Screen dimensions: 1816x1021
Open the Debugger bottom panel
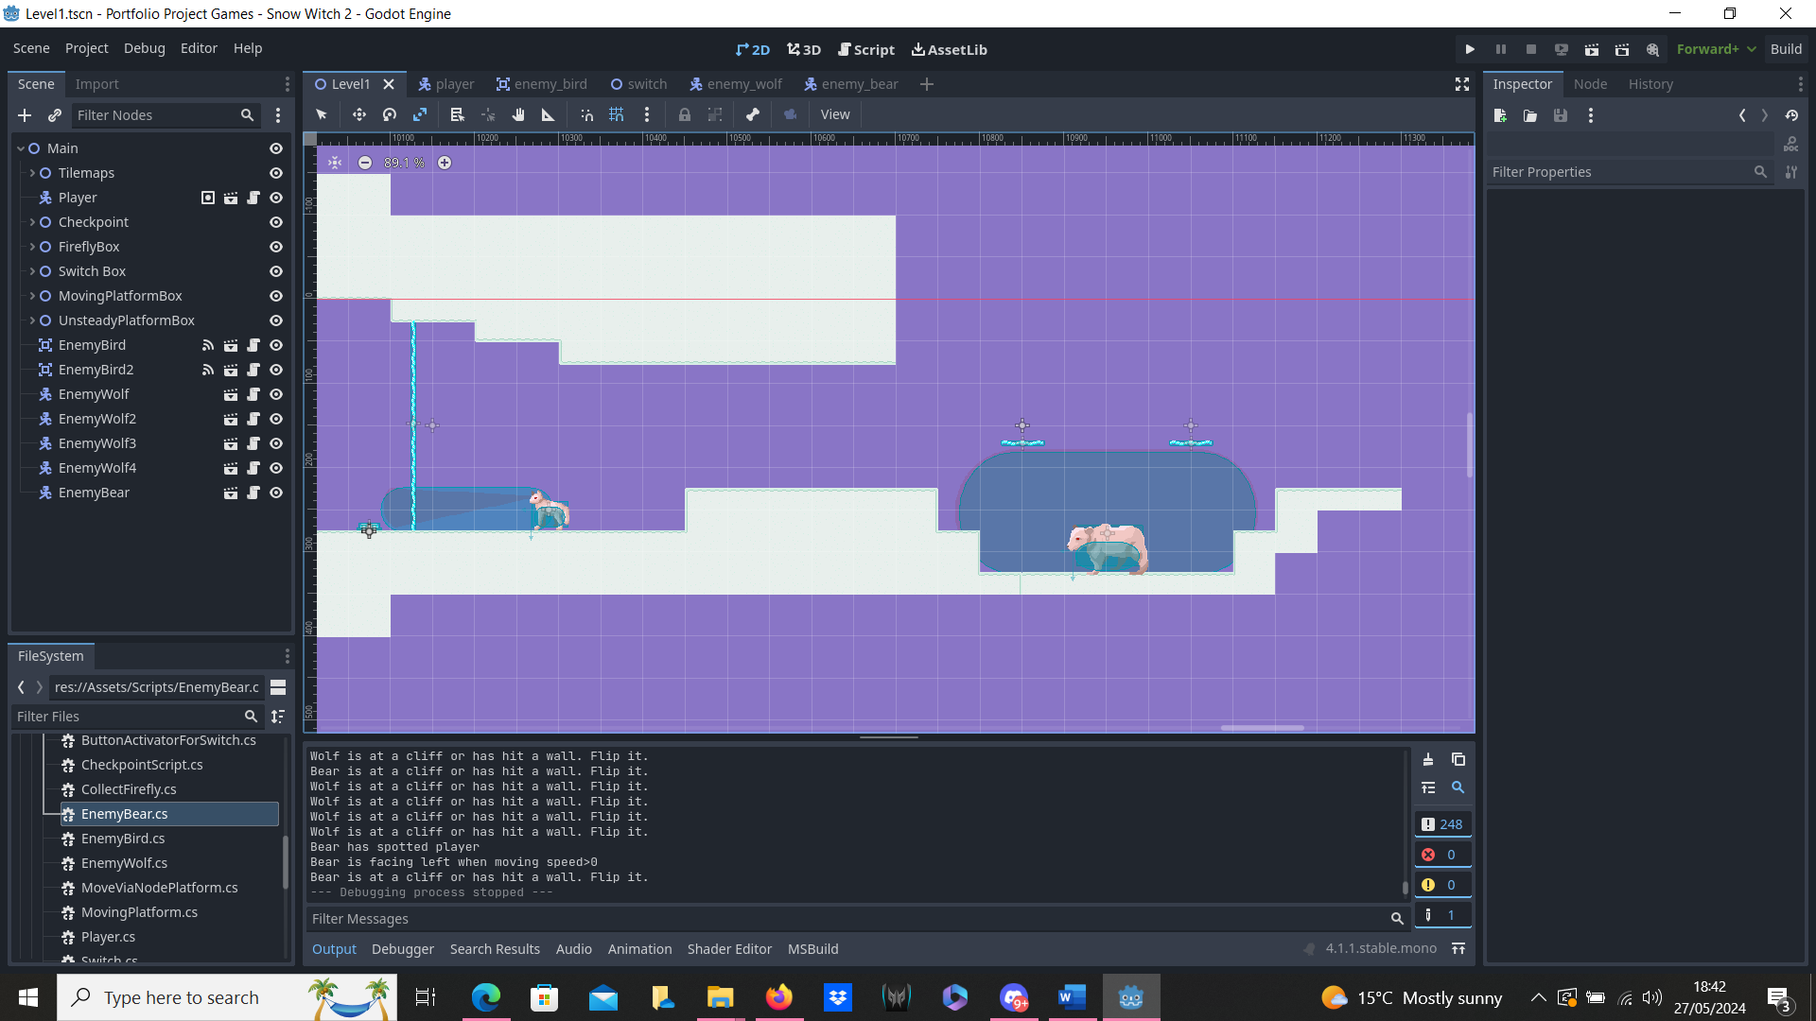(x=403, y=949)
